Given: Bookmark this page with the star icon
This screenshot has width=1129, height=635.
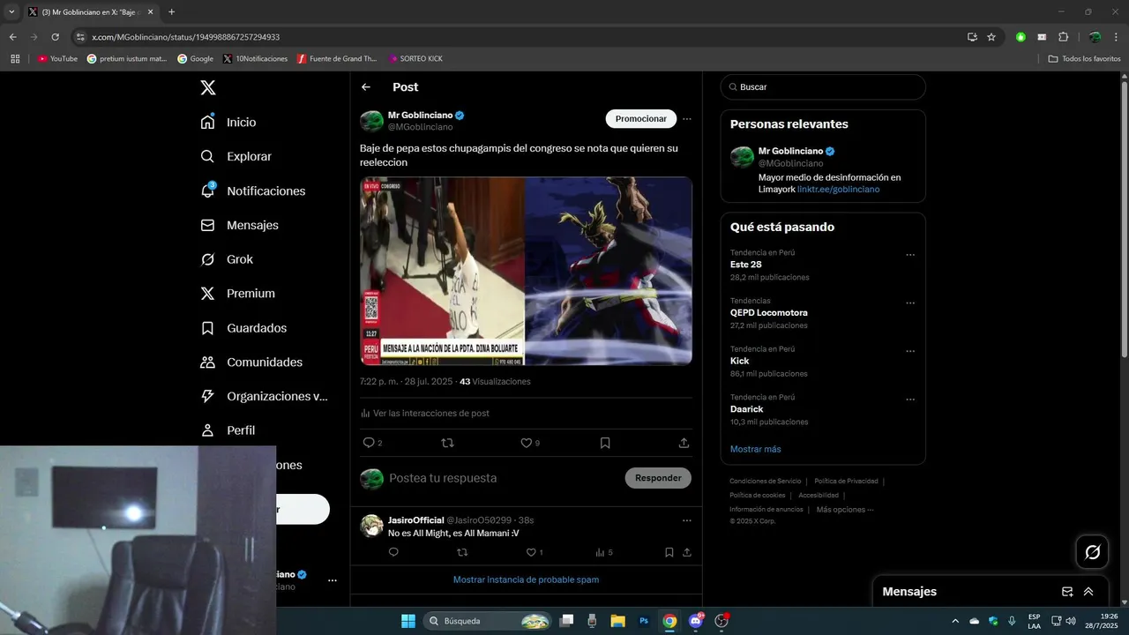Looking at the screenshot, I should point(991,37).
